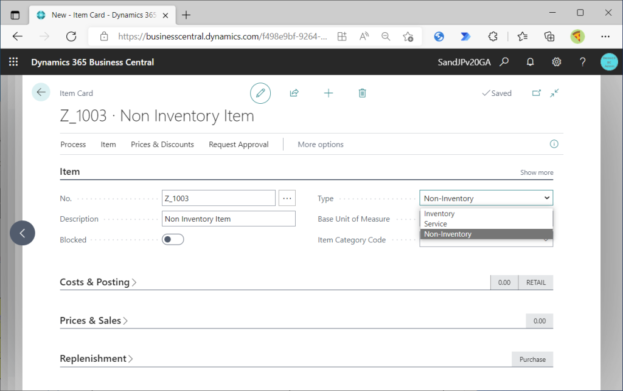Click More options in the action bar

321,144
